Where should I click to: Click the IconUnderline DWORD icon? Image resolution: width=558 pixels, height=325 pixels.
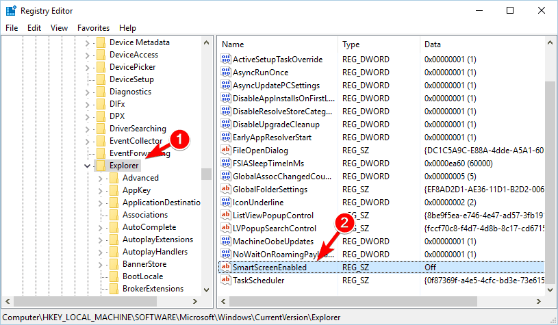(226, 203)
